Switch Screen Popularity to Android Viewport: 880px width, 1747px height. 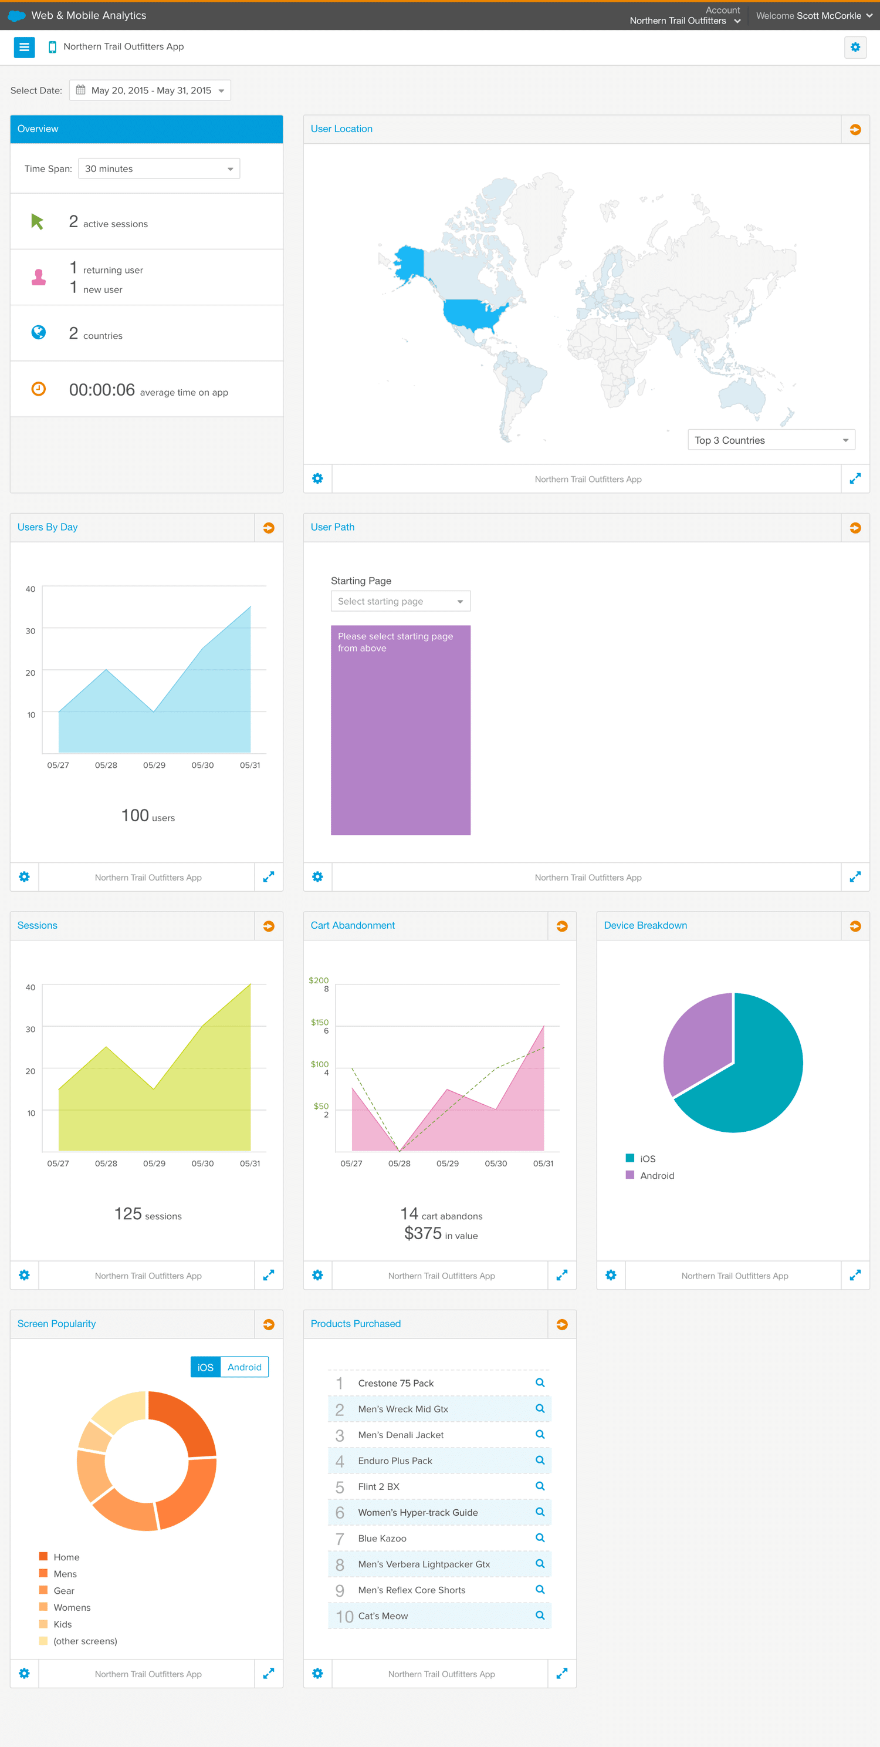tap(244, 1367)
